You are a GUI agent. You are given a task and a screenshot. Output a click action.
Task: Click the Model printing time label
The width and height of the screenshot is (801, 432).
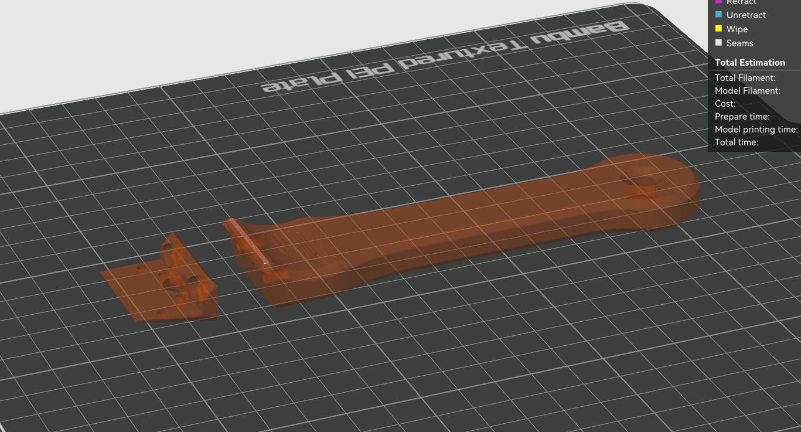point(756,130)
